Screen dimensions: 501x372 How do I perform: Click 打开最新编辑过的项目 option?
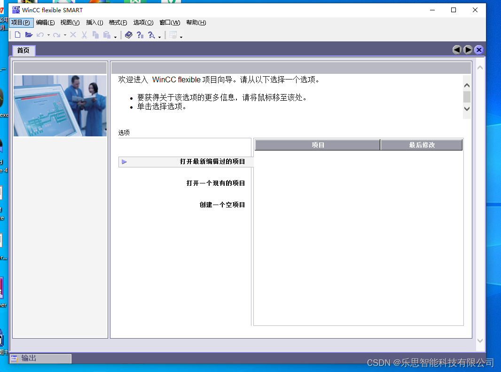pos(212,161)
